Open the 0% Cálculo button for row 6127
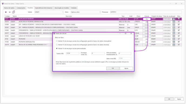The width and height of the screenshot is (186, 104). 147,19
